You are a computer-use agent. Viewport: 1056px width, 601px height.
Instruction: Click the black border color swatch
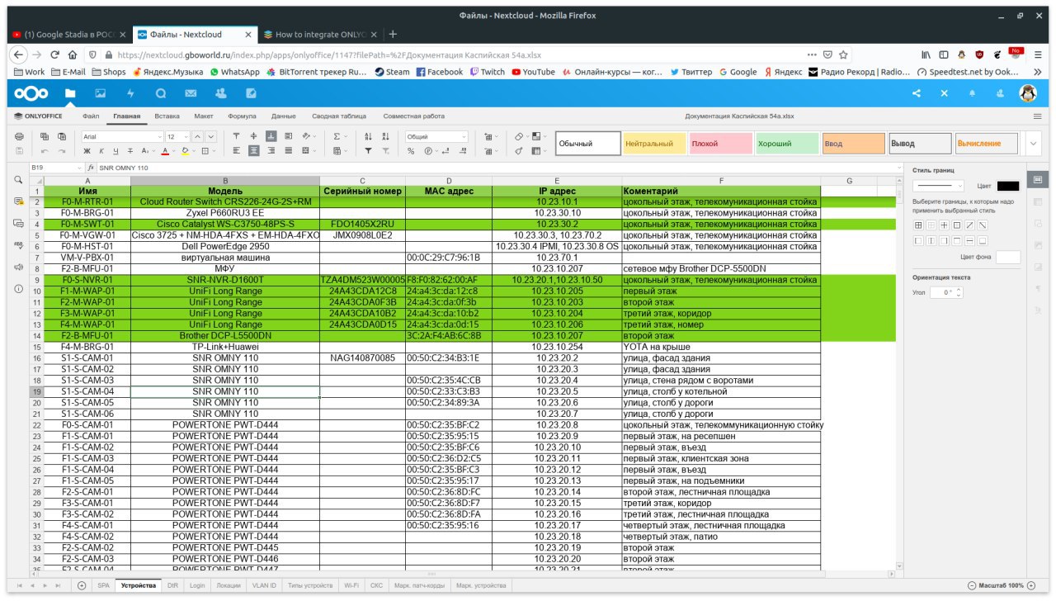1008,186
